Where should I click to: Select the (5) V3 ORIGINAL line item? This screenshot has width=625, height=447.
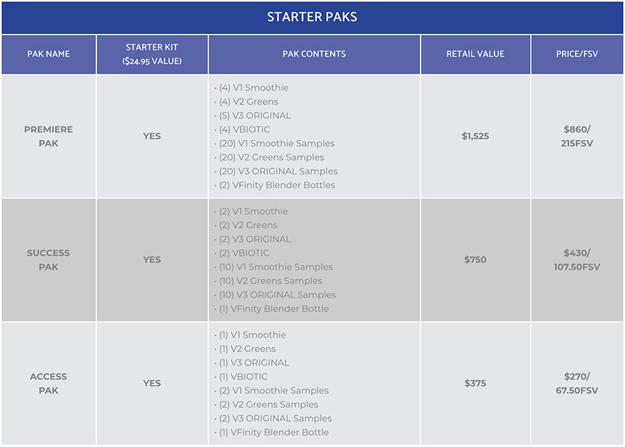(x=252, y=116)
